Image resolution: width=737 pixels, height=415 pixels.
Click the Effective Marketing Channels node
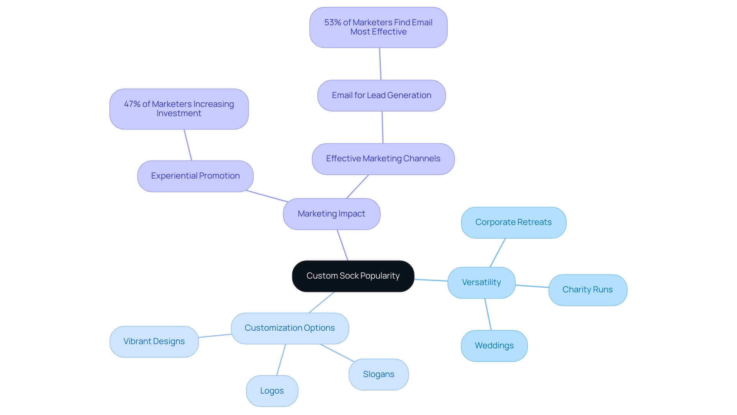[x=383, y=158]
